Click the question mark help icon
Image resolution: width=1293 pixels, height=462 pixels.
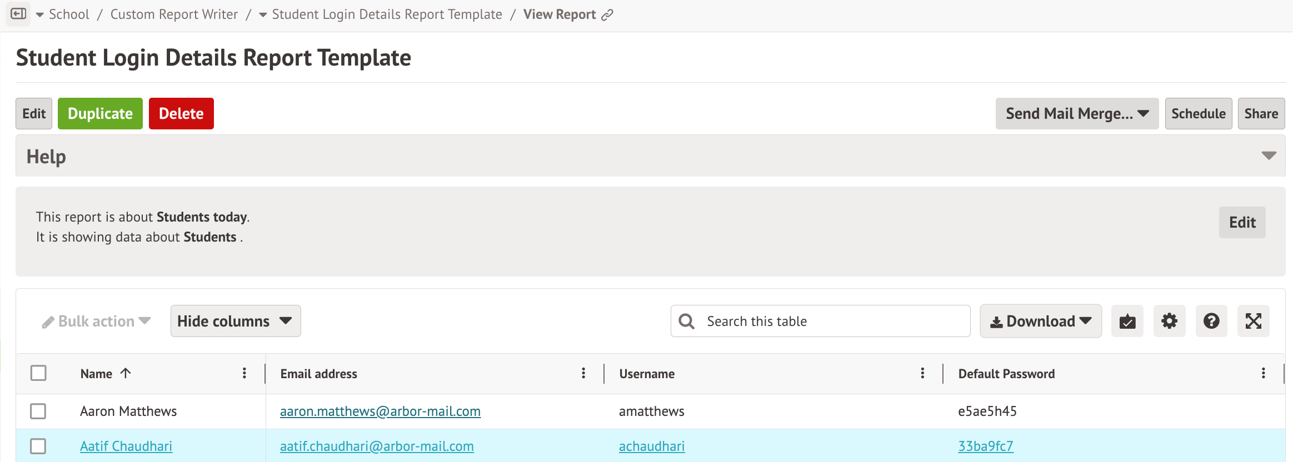(x=1211, y=321)
